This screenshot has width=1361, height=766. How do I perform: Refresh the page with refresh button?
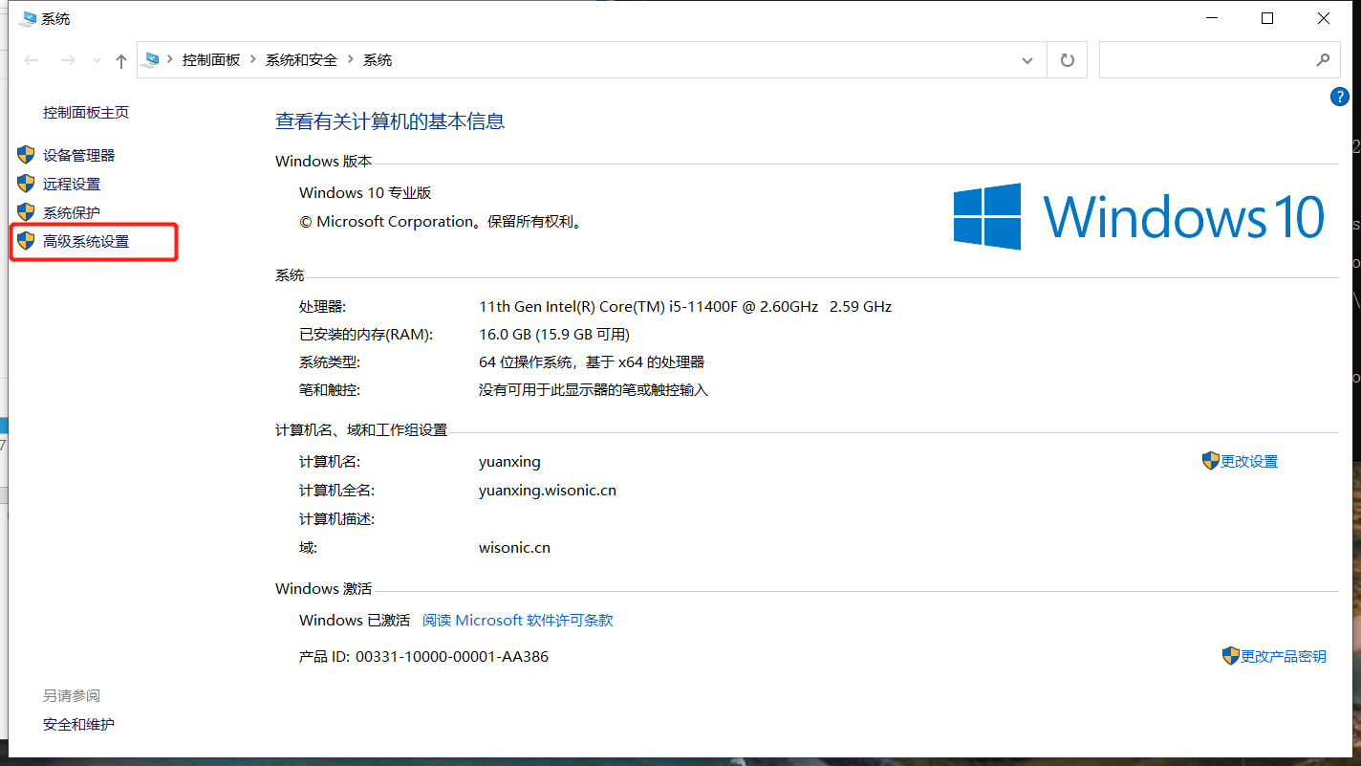[x=1068, y=60]
